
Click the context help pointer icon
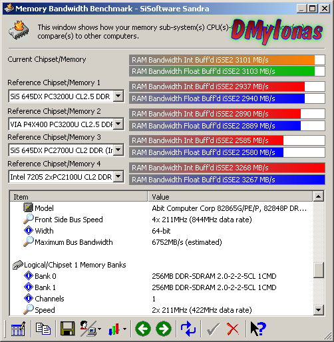click(258, 329)
